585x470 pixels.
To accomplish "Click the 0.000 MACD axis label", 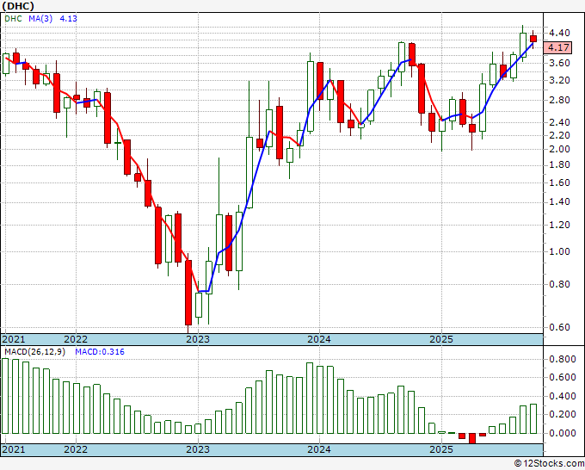I will (563, 433).
